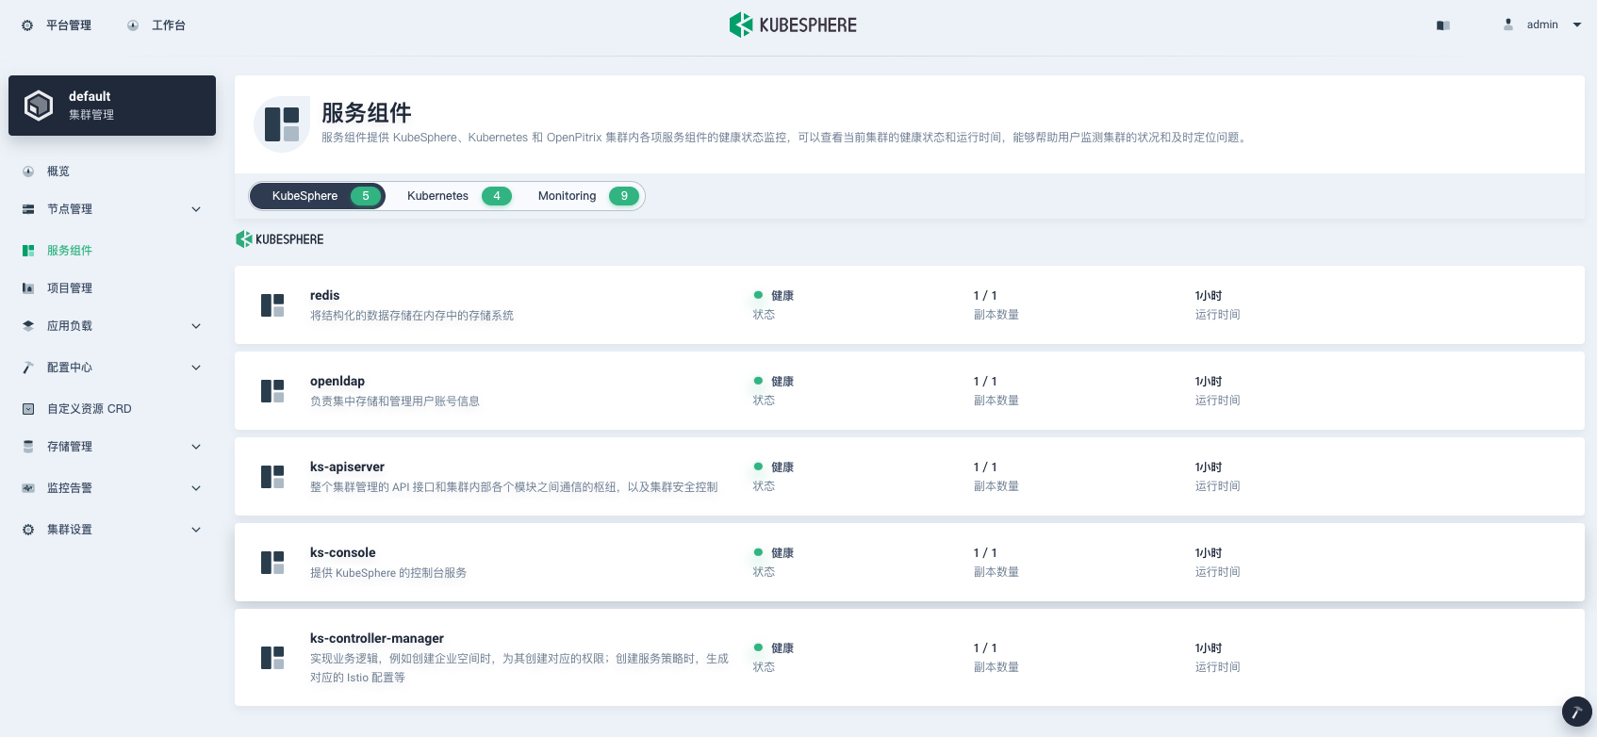Expand the 存储管理 chevron

click(196, 447)
